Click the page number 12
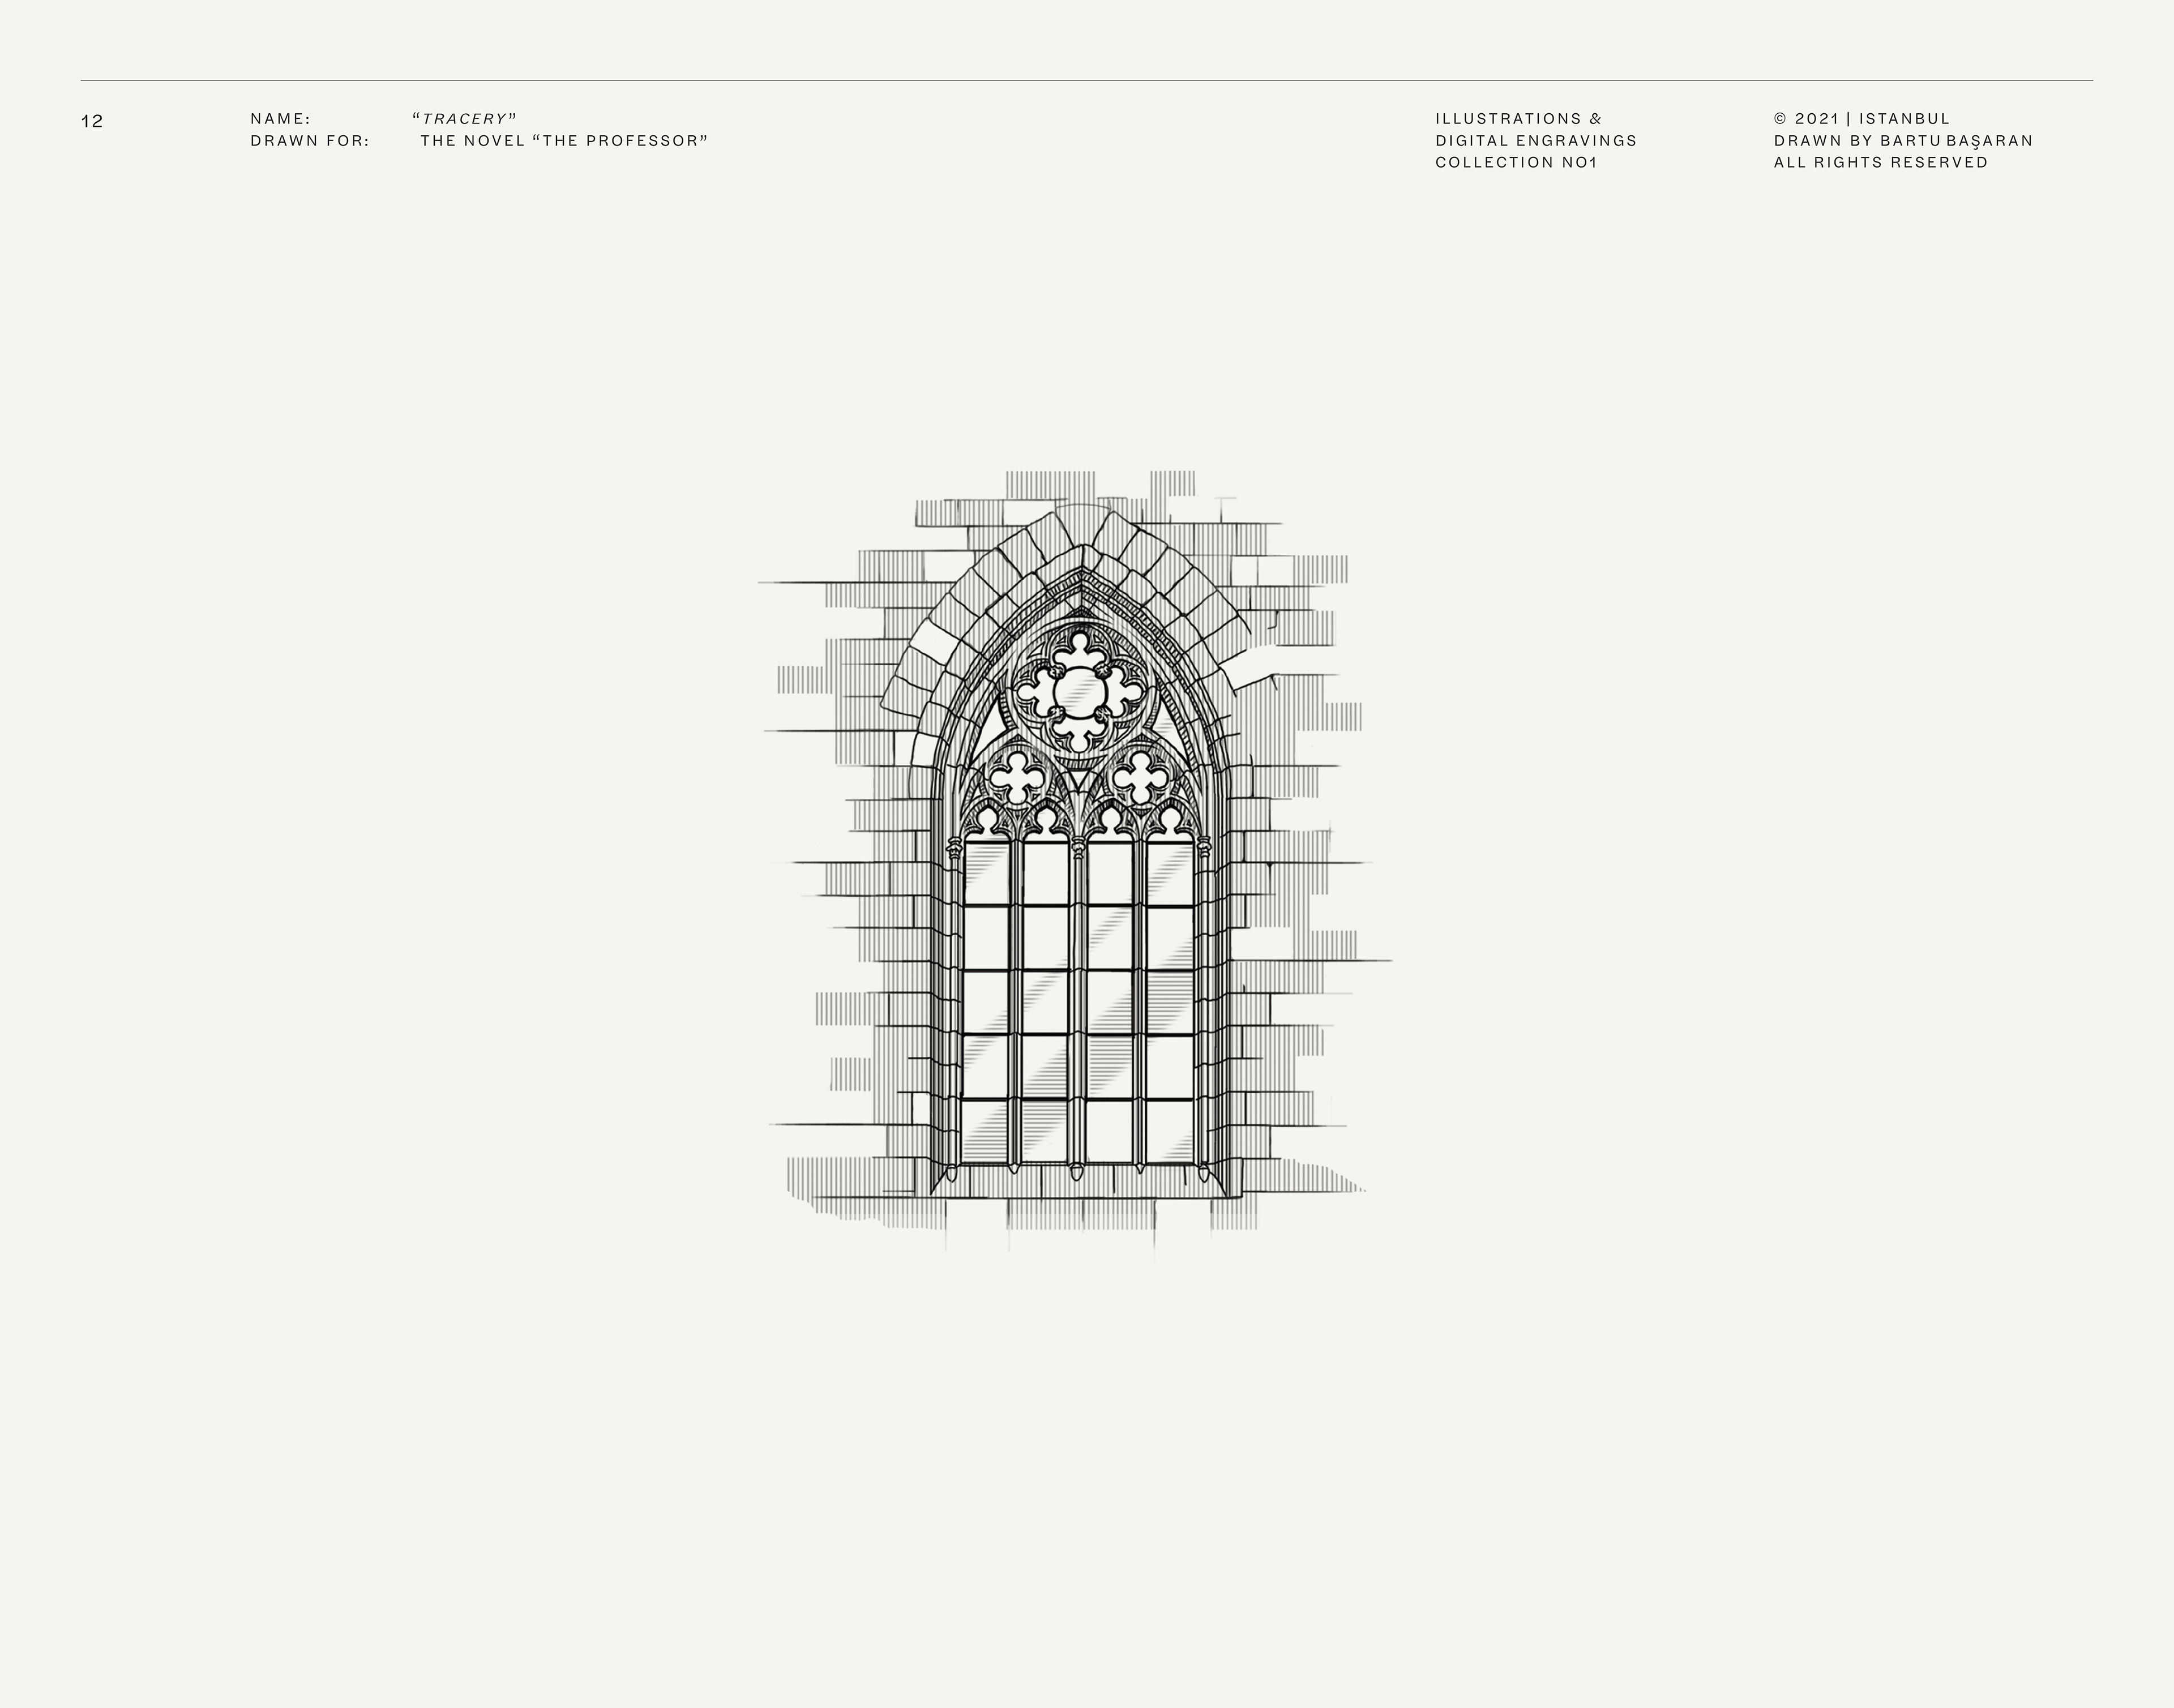2174x1708 pixels. 92,121
